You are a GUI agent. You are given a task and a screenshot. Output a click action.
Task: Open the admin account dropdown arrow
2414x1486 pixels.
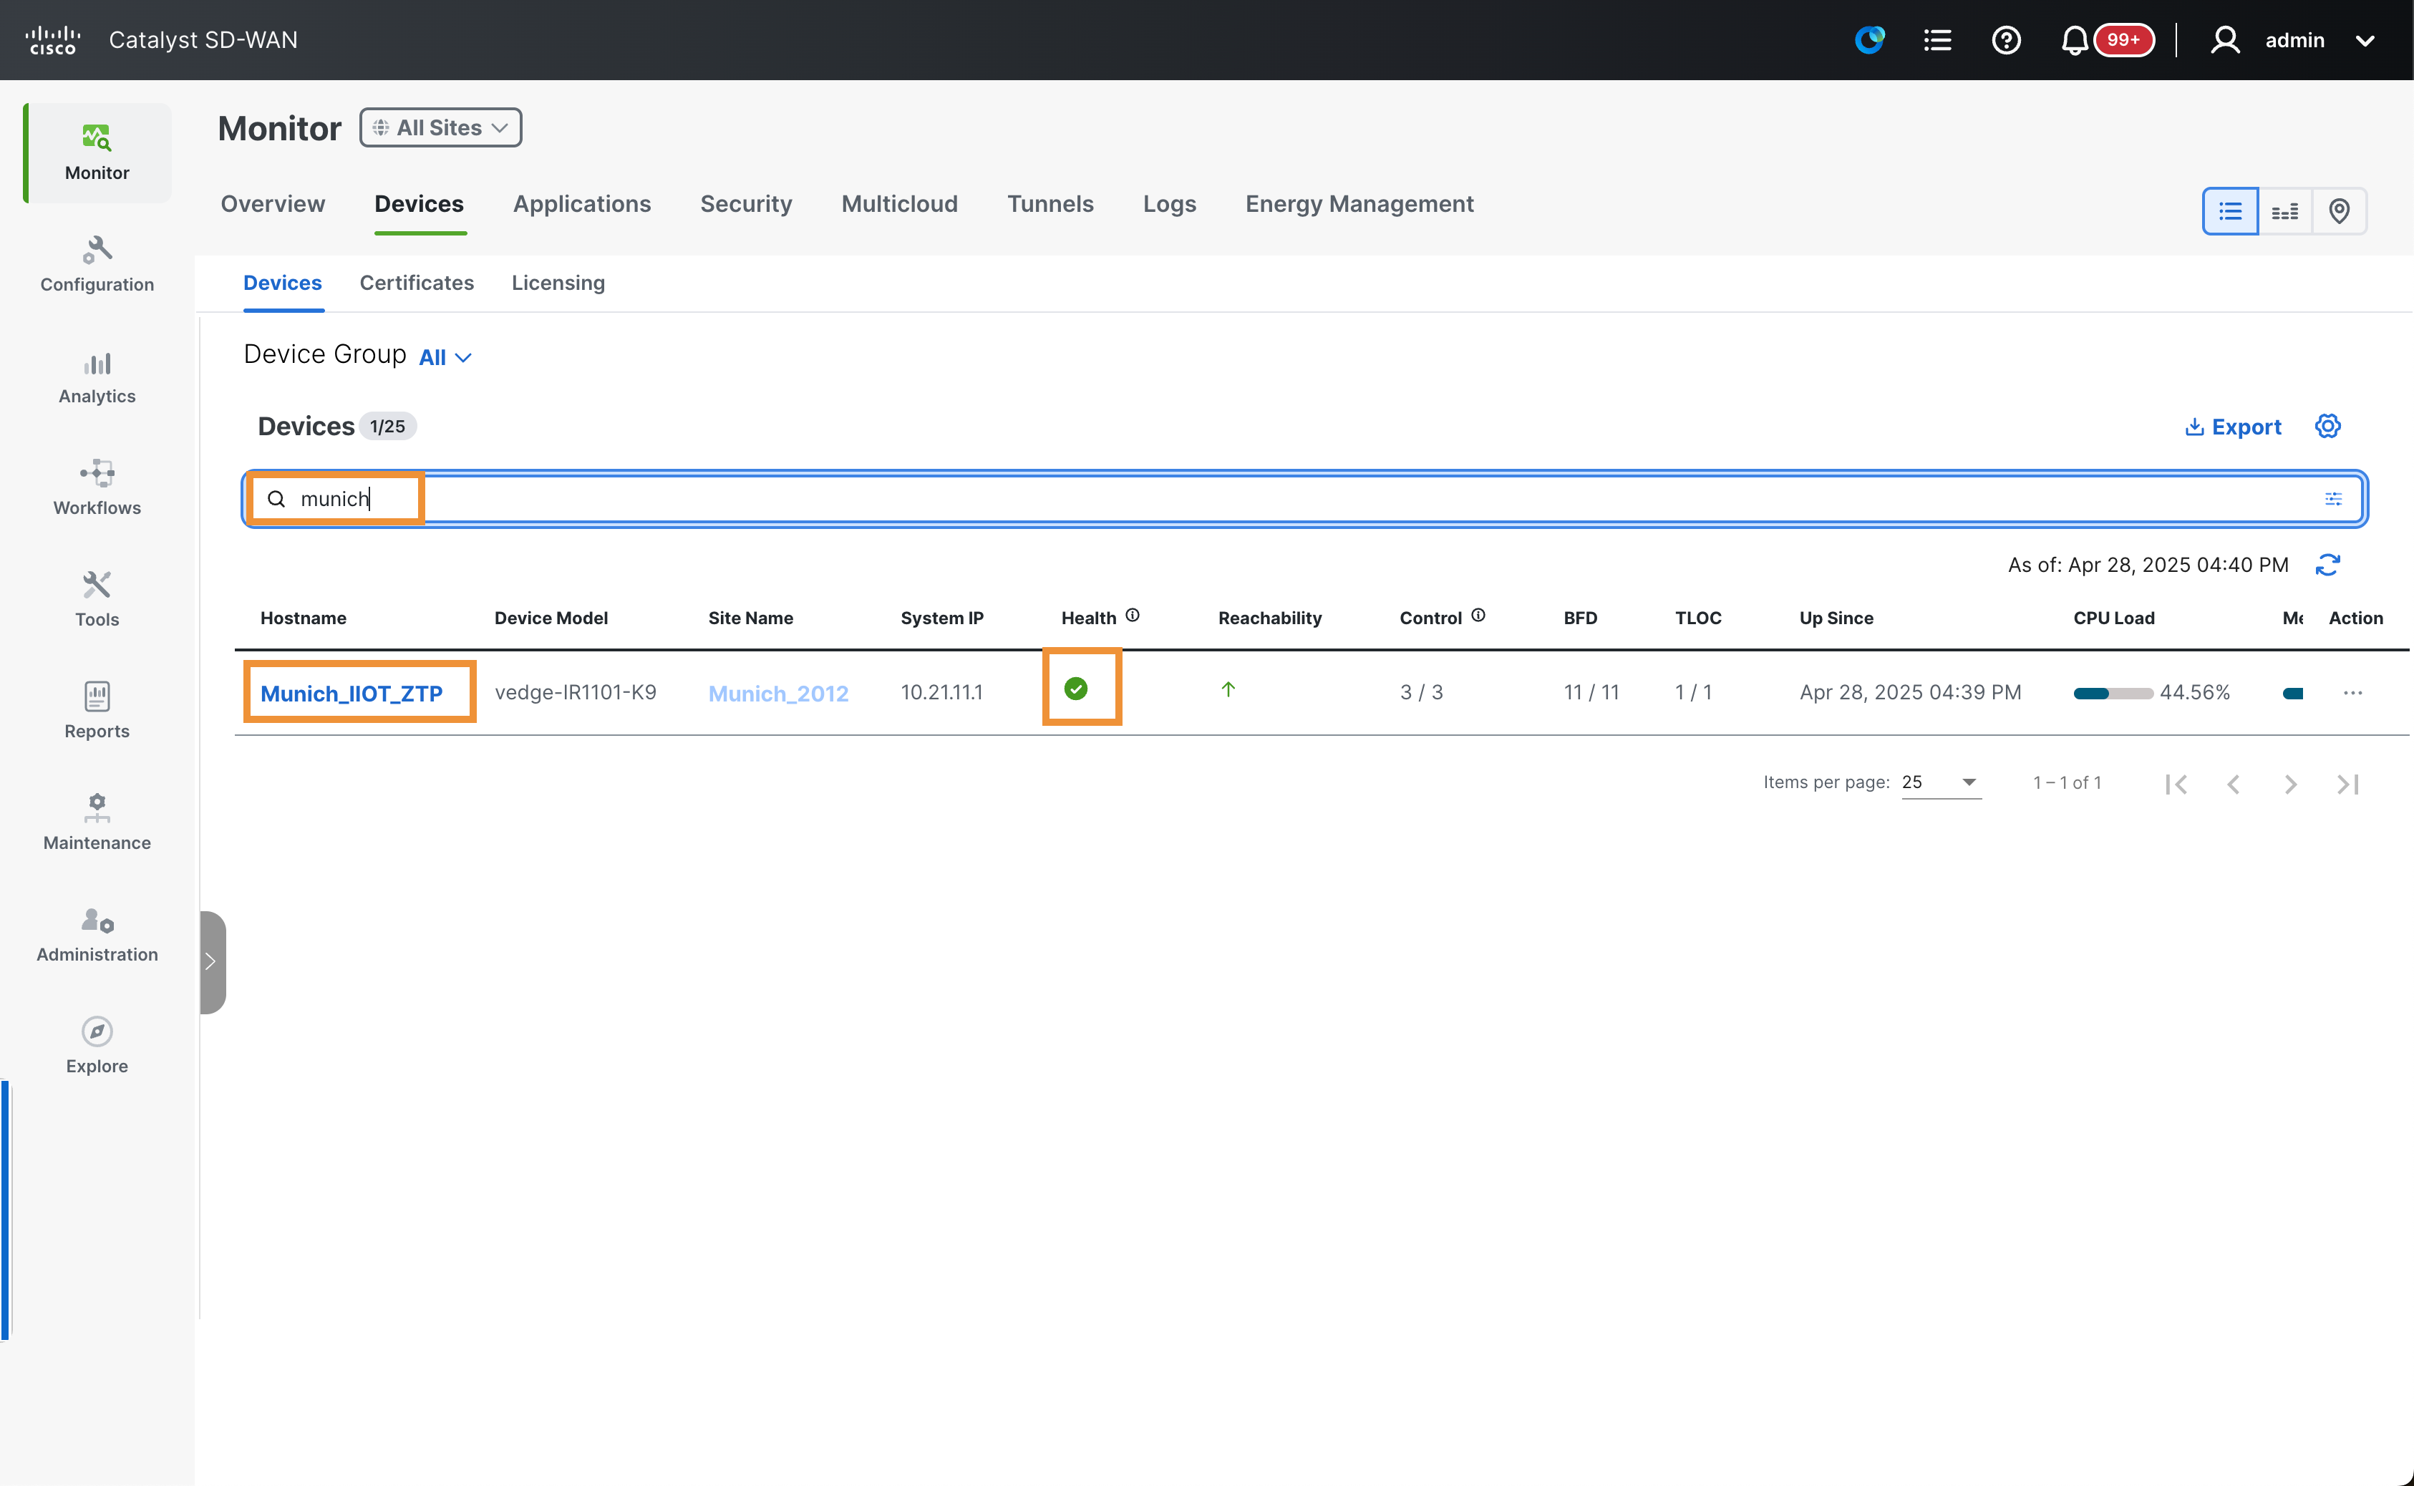2365,42
